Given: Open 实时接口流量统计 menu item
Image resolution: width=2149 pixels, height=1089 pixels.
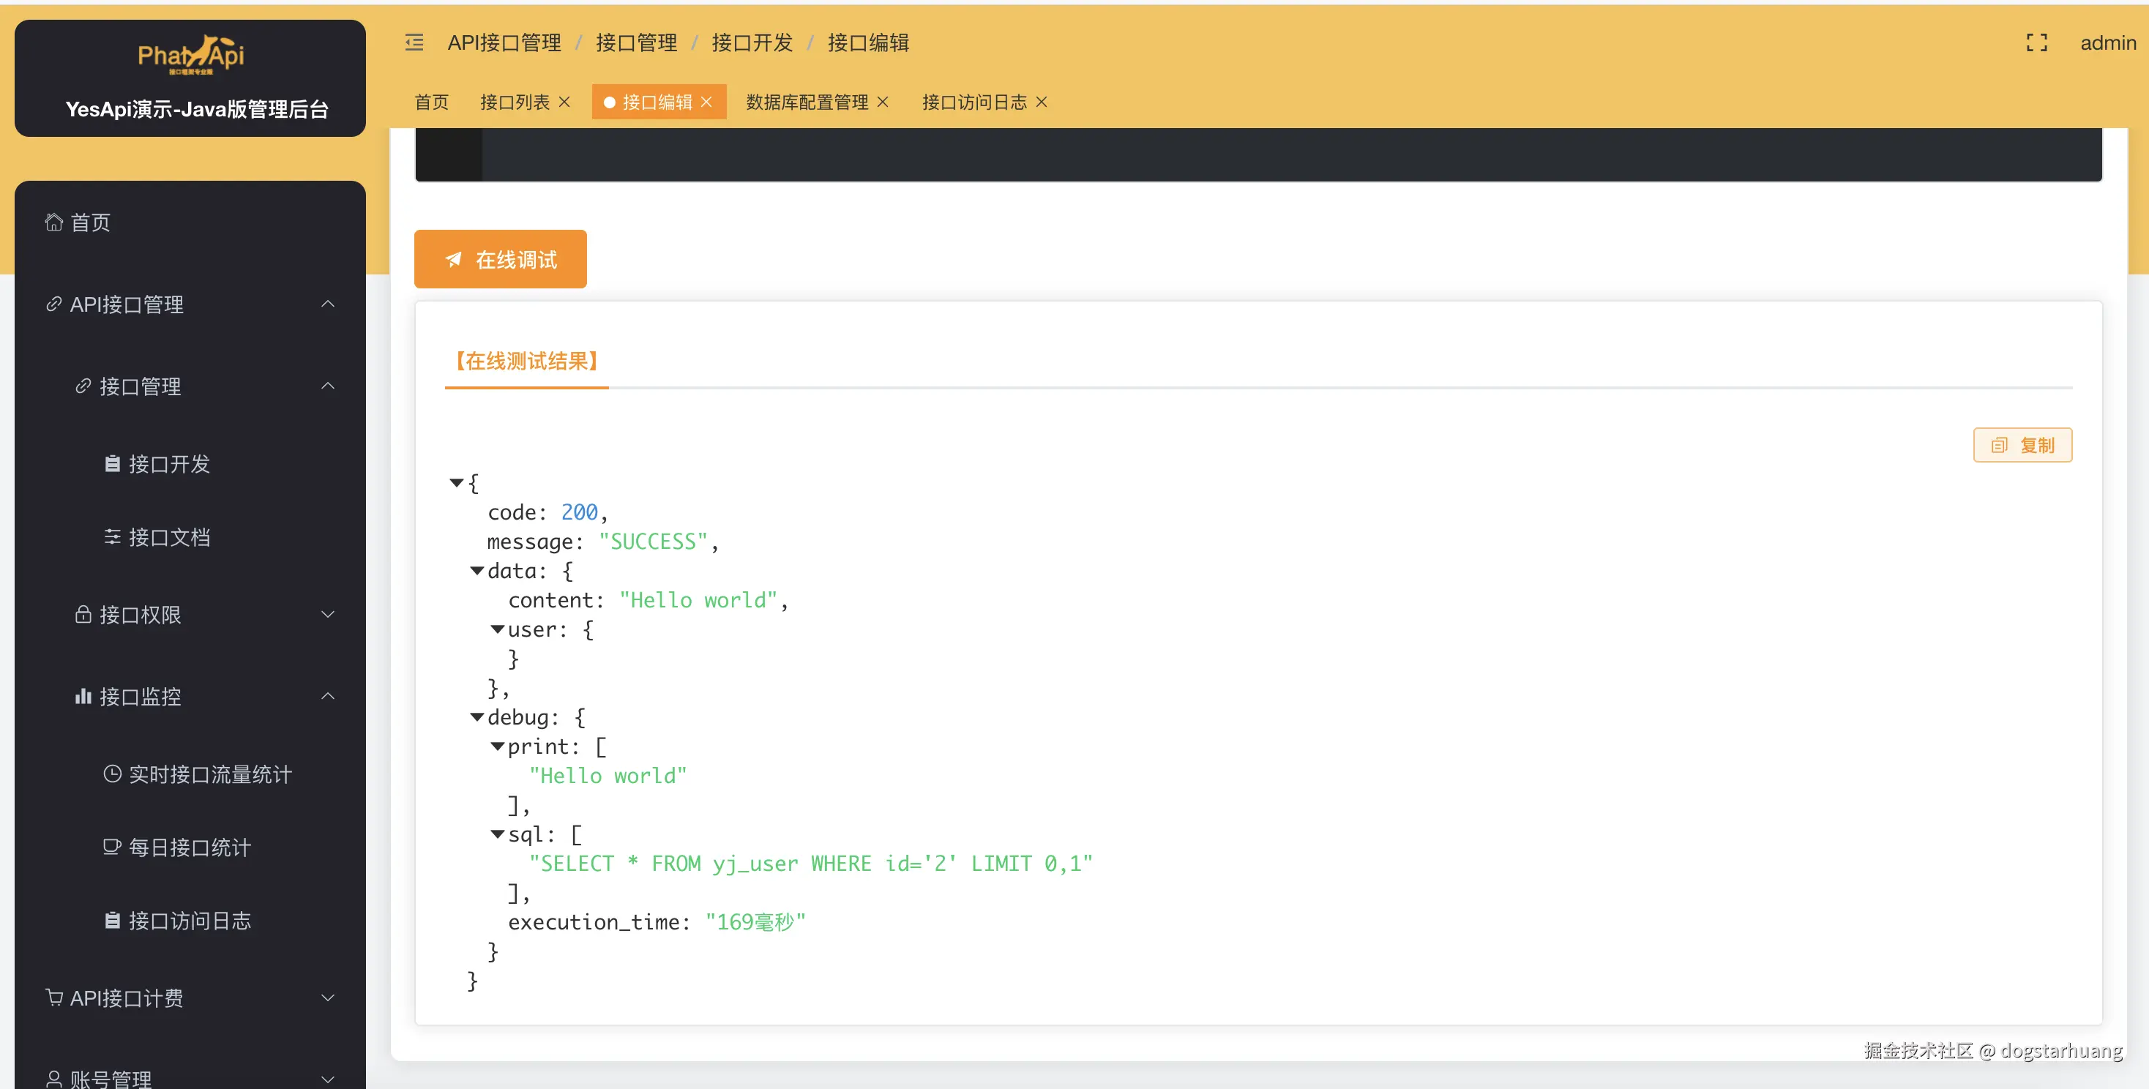Looking at the screenshot, I should tap(209, 774).
